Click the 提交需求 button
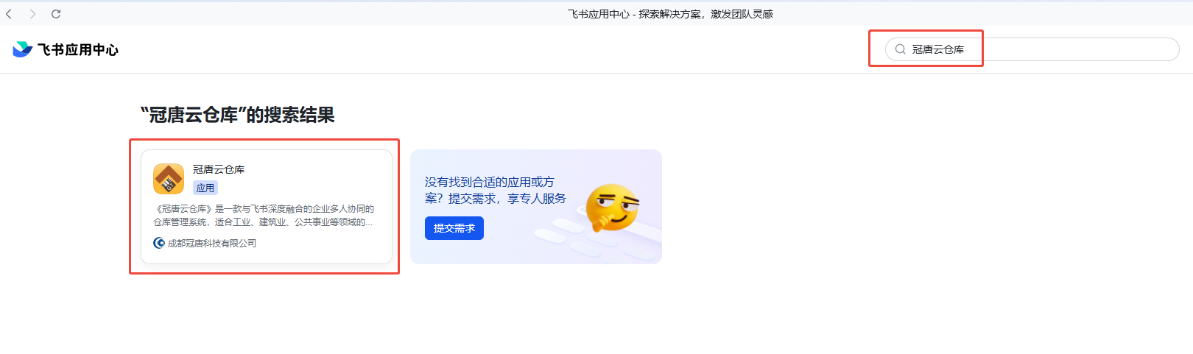1193x354 pixels. pyautogui.click(x=454, y=228)
